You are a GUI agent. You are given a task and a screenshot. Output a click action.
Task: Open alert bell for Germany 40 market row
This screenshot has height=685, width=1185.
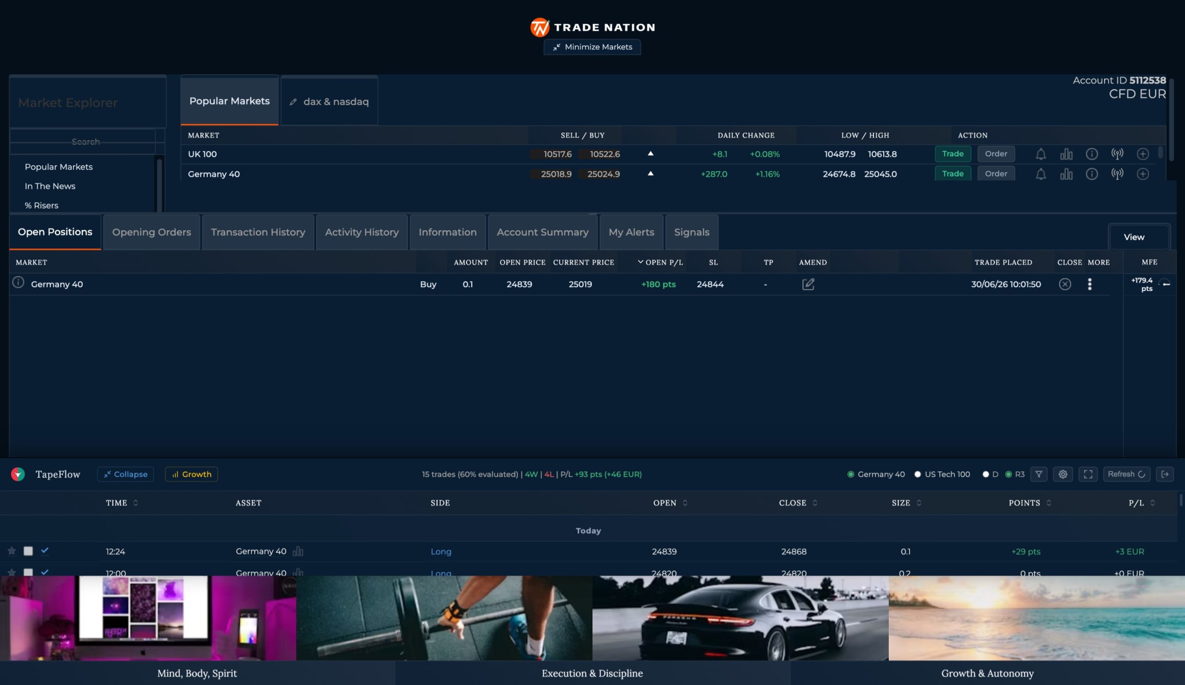click(1041, 174)
